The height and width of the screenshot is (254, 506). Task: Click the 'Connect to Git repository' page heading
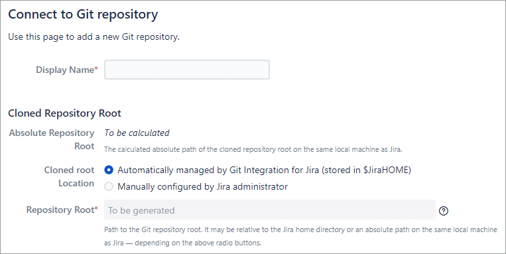pos(83,15)
